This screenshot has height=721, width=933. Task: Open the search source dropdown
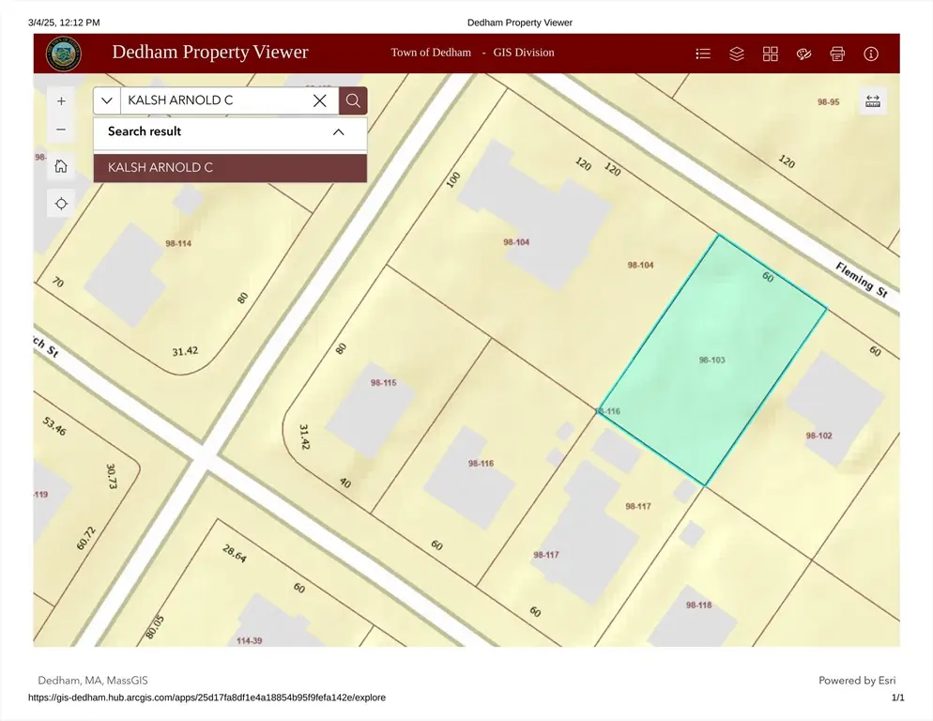coord(107,100)
